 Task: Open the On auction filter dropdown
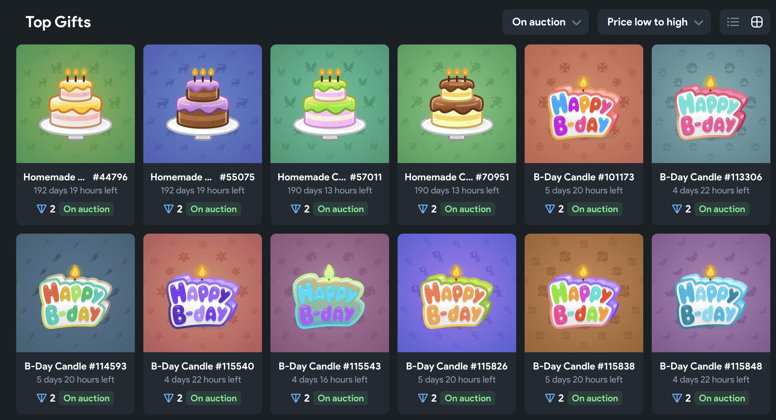[545, 22]
